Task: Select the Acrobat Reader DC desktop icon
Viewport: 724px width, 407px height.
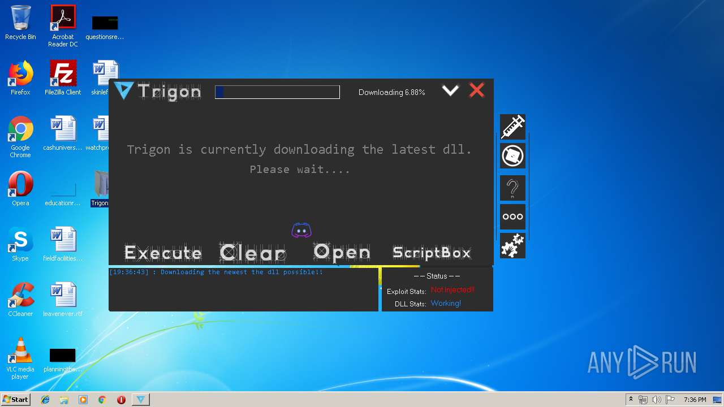Action: [x=63, y=27]
